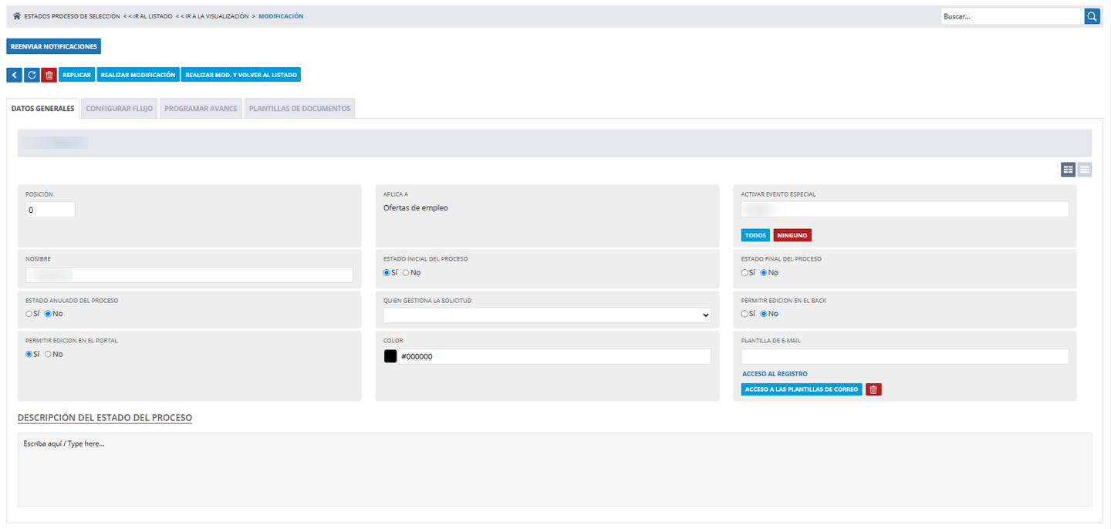Screen dimensions: 1111x529
Task: Click the home icon in the breadcrumb
Action: pyautogui.click(x=17, y=16)
